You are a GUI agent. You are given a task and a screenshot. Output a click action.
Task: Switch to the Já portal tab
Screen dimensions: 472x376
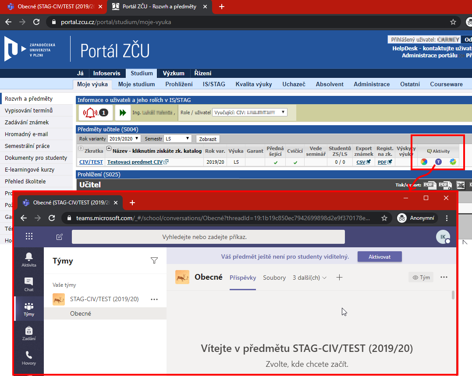coord(80,73)
